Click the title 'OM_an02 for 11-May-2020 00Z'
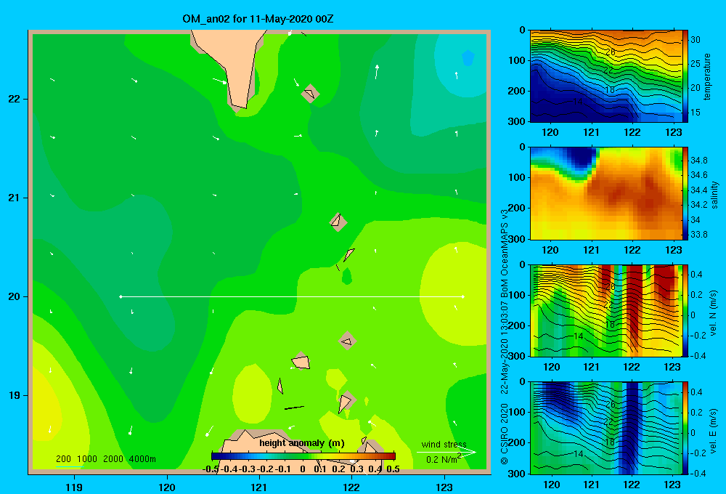 [x=258, y=19]
